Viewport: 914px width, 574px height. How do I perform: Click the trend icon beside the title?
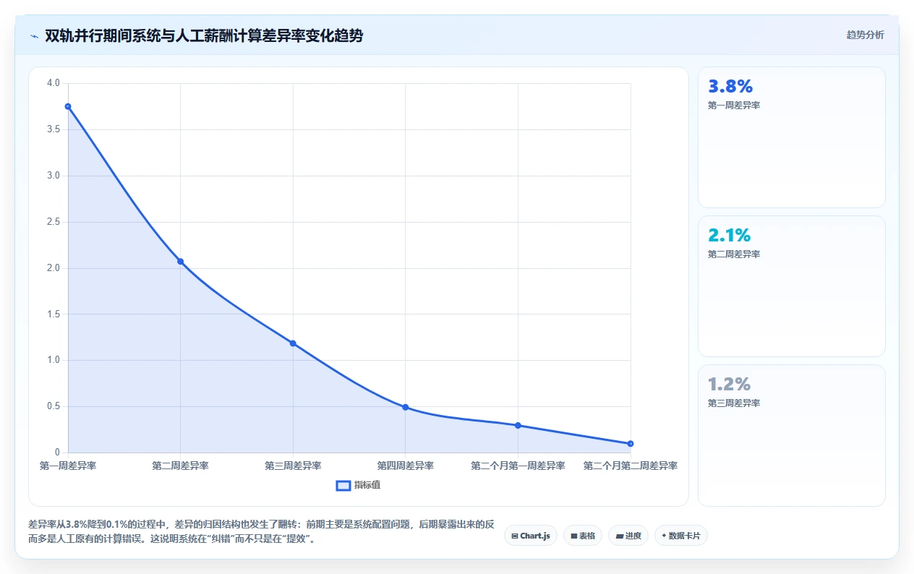pos(34,36)
